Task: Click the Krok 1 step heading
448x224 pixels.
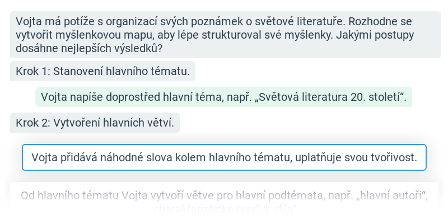Action: click(102, 71)
